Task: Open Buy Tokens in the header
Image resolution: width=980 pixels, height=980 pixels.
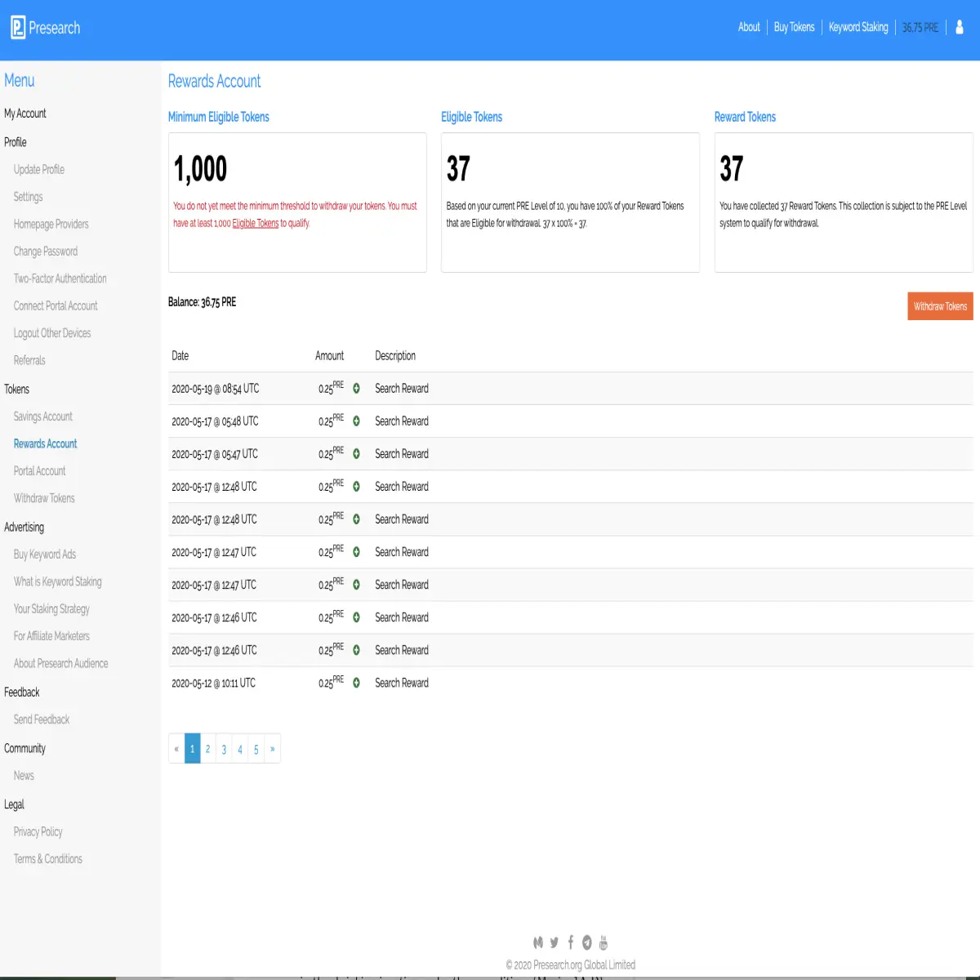Action: (x=794, y=28)
